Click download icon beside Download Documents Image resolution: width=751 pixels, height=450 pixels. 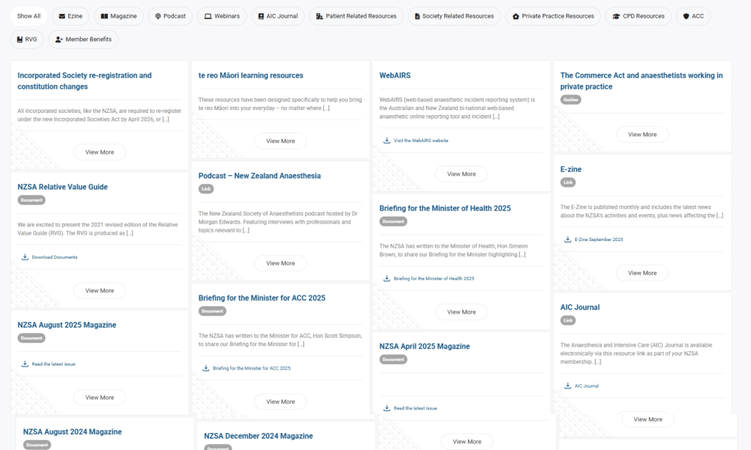pyautogui.click(x=25, y=257)
